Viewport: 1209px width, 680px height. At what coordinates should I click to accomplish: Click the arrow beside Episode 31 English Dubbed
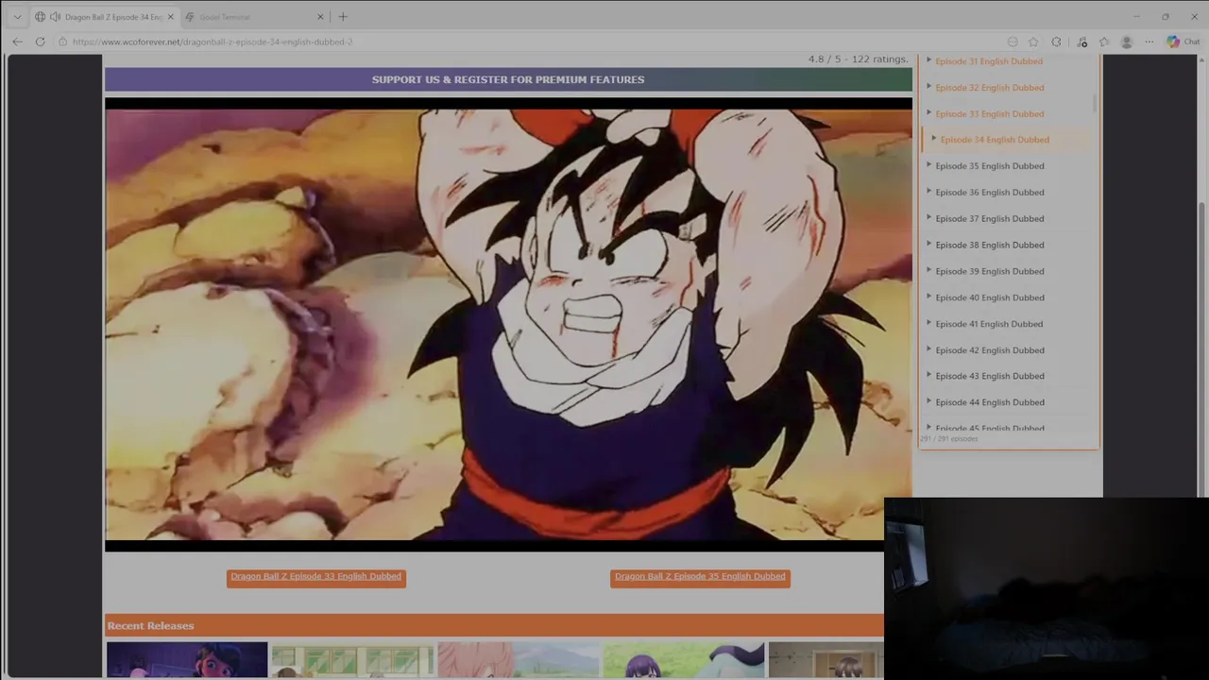[x=928, y=60]
